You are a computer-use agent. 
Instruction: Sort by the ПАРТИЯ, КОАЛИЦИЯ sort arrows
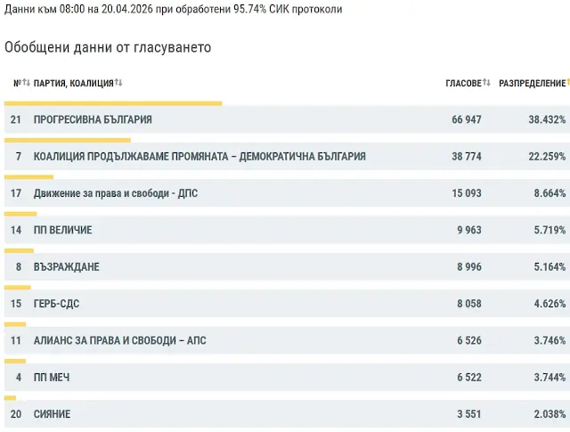pos(118,83)
